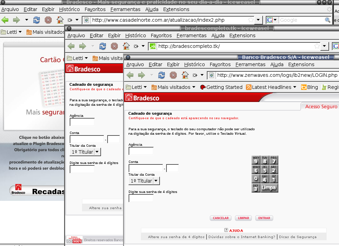Reload page in bradescompleto.tk window
This screenshot has width=339, height=246.
(103, 46)
